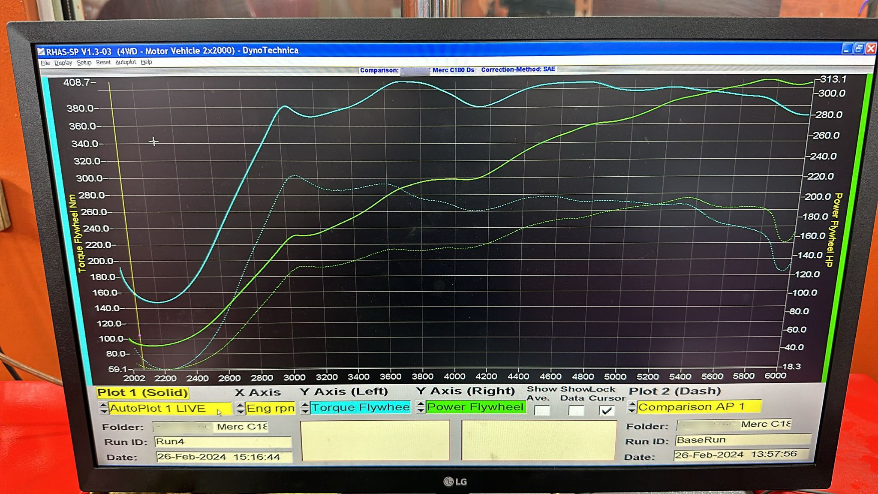Screen dimensions: 878x494
Task: Open the Help menu
Action: tap(146, 62)
